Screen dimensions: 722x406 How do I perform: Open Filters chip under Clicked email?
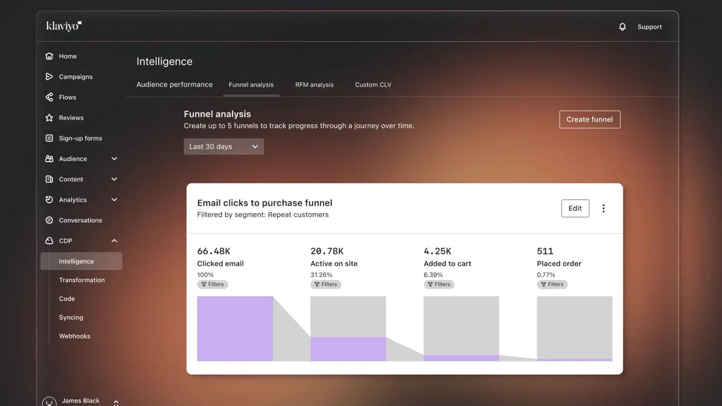213,284
